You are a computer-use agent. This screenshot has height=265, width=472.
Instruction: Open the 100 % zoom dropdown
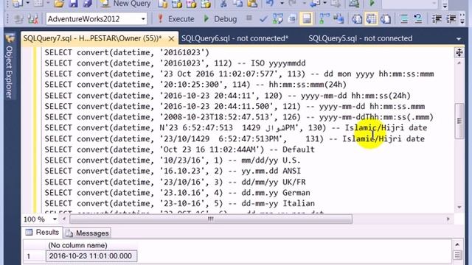(x=55, y=219)
